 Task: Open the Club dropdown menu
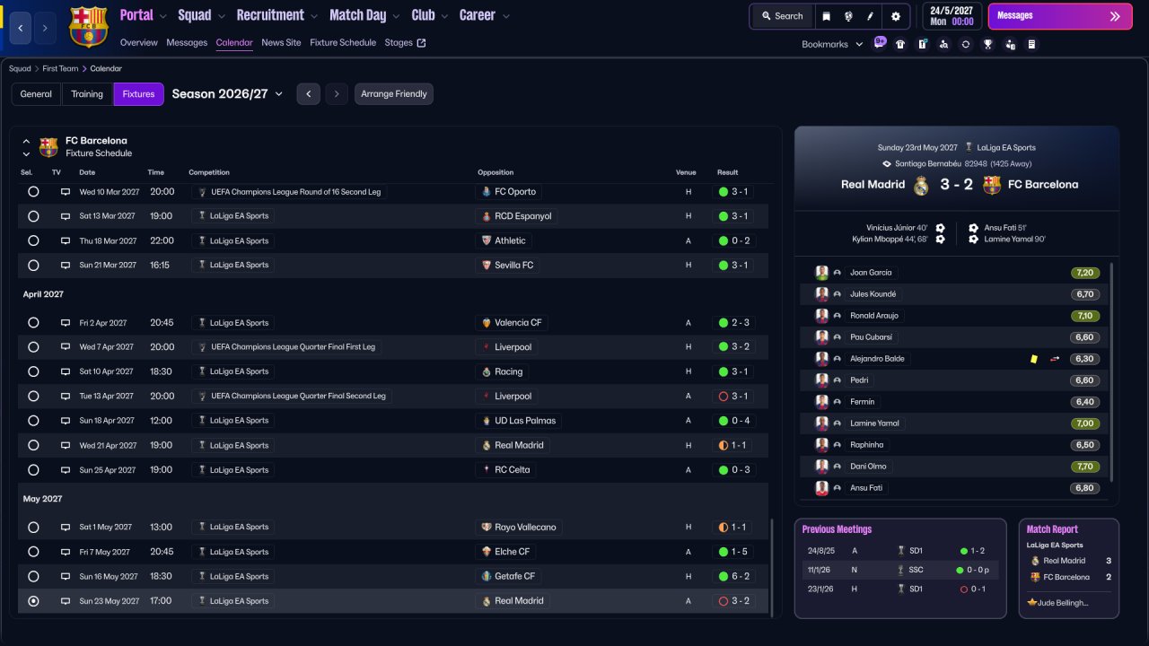tap(429, 15)
